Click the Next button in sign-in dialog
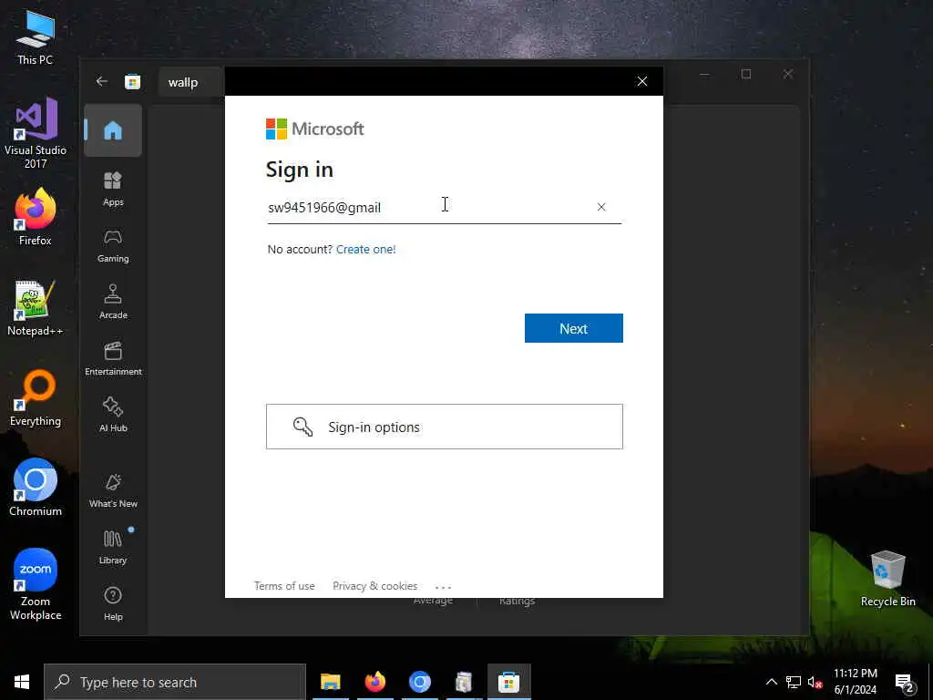 574,328
